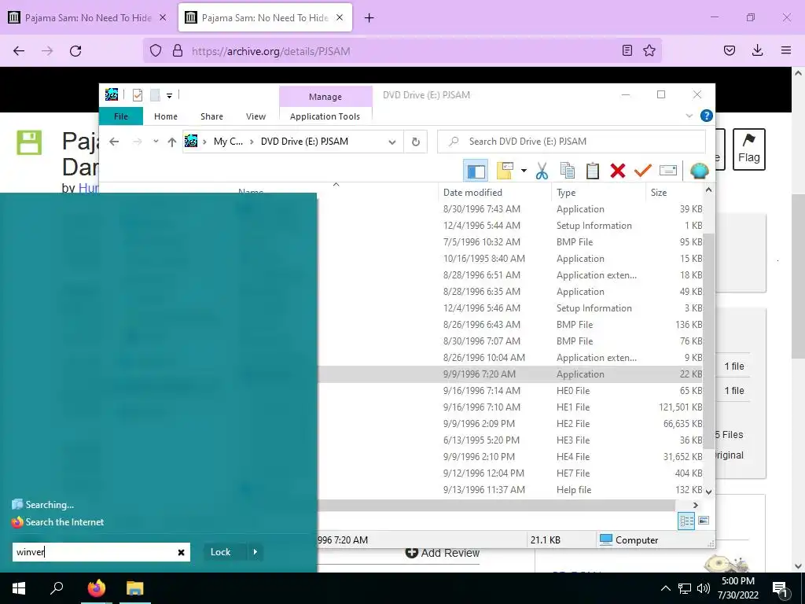
Task: Click the start menu search box
Action: click(101, 552)
